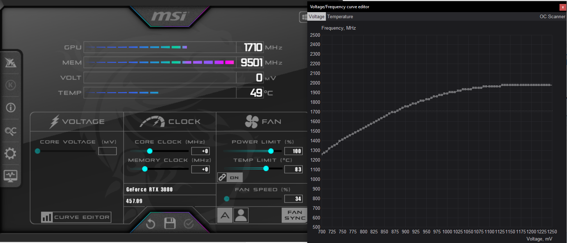
Task: Click the Fan Sync button
Action: 295,215
